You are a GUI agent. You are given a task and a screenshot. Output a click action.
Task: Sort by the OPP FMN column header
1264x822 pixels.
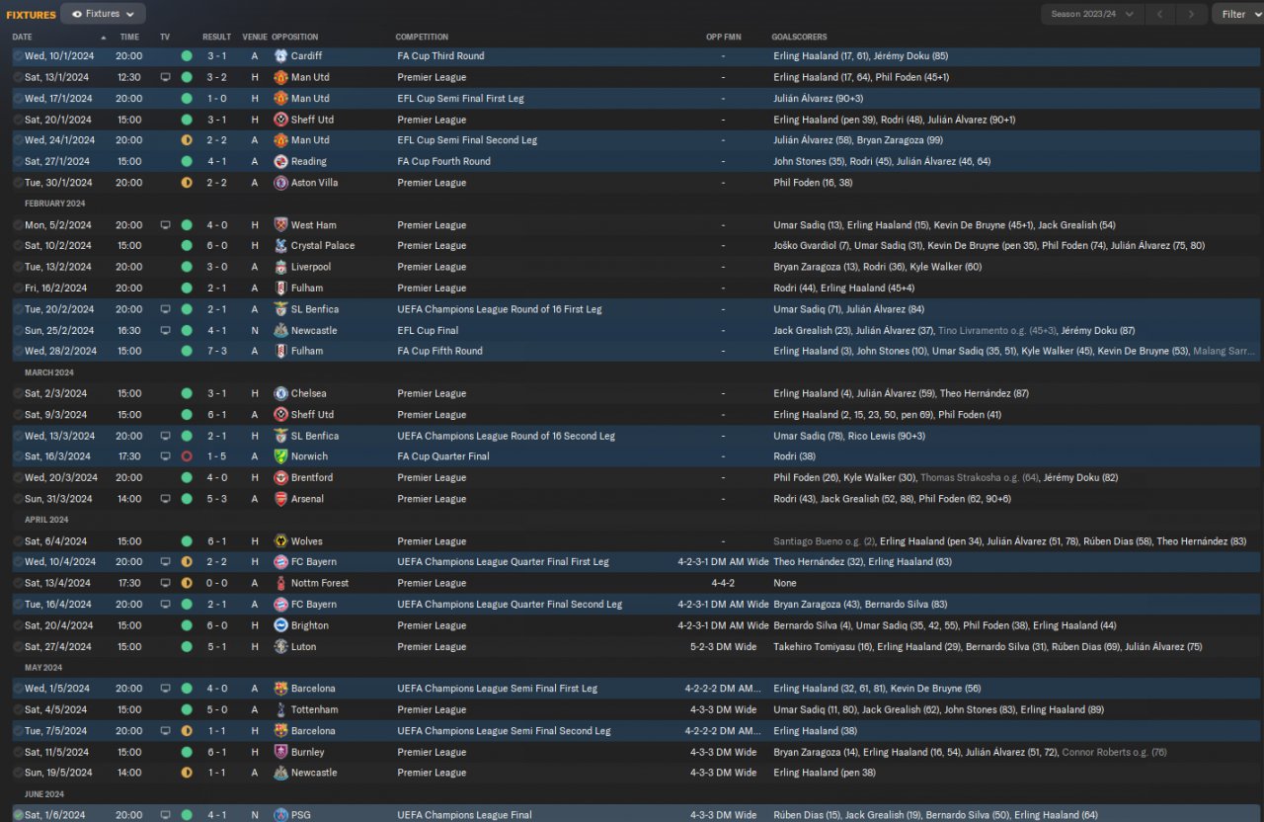pyautogui.click(x=724, y=38)
